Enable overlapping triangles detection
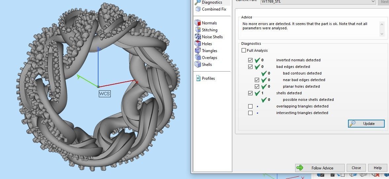Screen dimensions: 389x179 pos(250,106)
